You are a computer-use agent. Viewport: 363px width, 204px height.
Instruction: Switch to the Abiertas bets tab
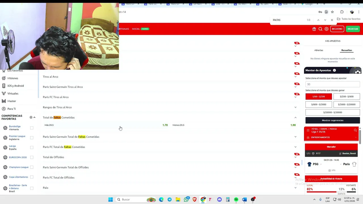point(319,50)
